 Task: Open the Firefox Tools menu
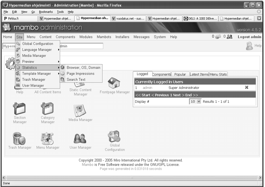pos(60,12)
